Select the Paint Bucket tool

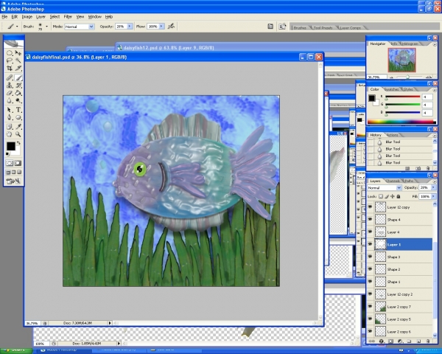tap(18, 93)
